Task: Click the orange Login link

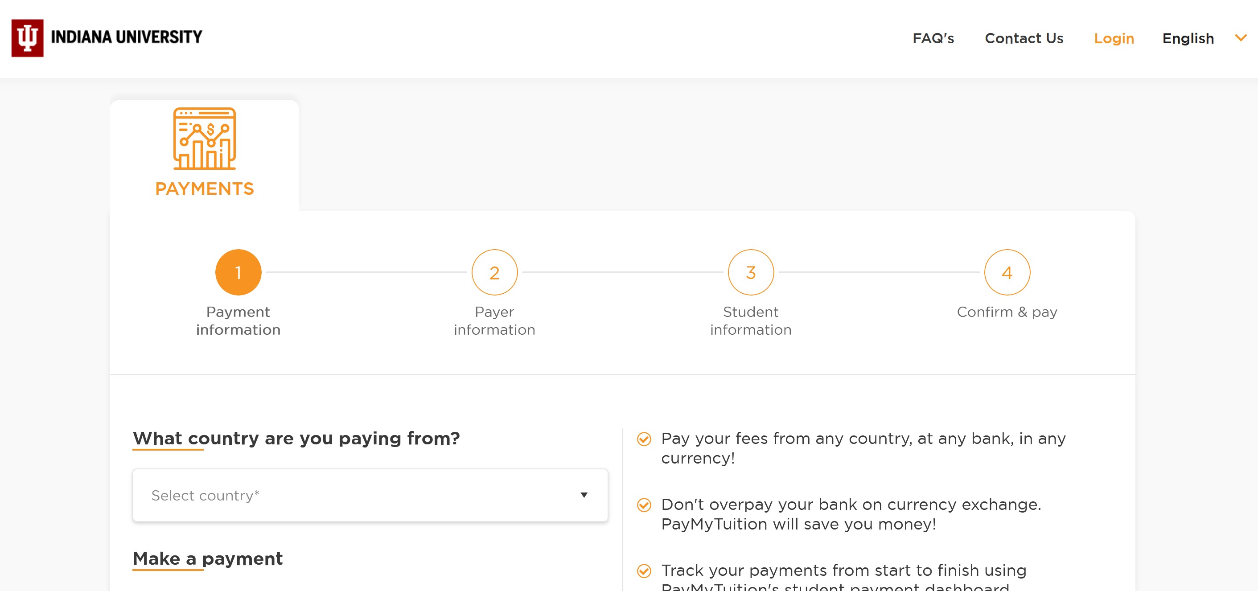Action: click(x=1114, y=39)
